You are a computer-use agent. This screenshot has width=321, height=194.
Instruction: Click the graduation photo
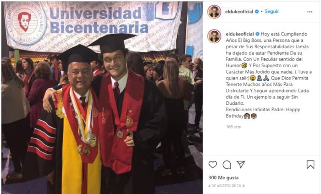coord(102,98)
